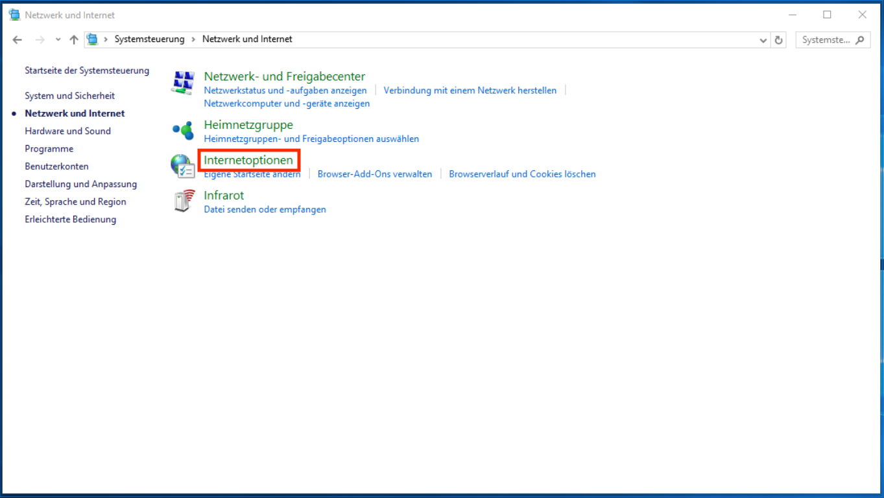Maximize the Netzwerk und Internet window
This screenshot has width=884, height=498.
(x=827, y=15)
